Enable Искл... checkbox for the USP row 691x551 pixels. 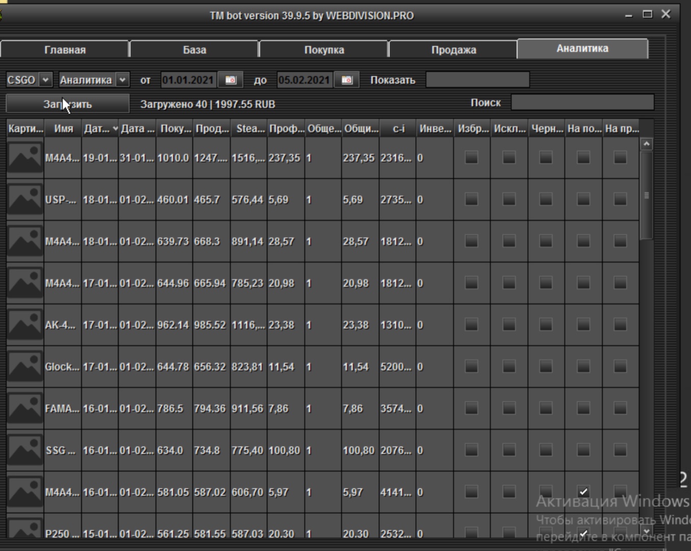(508, 199)
